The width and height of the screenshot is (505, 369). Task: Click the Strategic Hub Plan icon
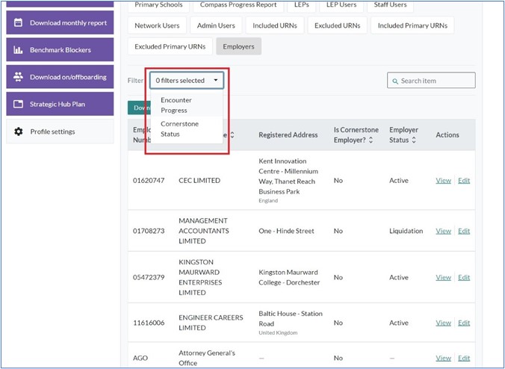(19, 104)
